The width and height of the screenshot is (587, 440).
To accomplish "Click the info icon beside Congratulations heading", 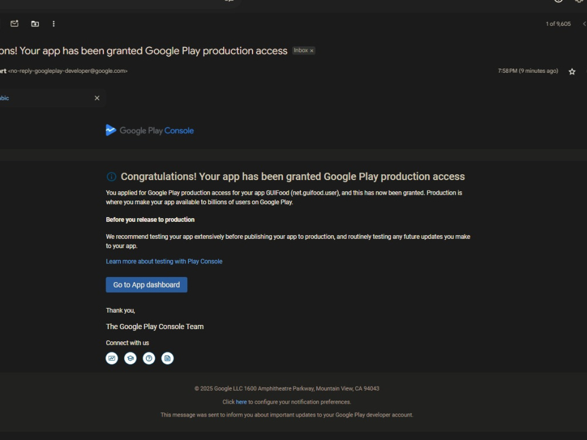I will coord(112,177).
